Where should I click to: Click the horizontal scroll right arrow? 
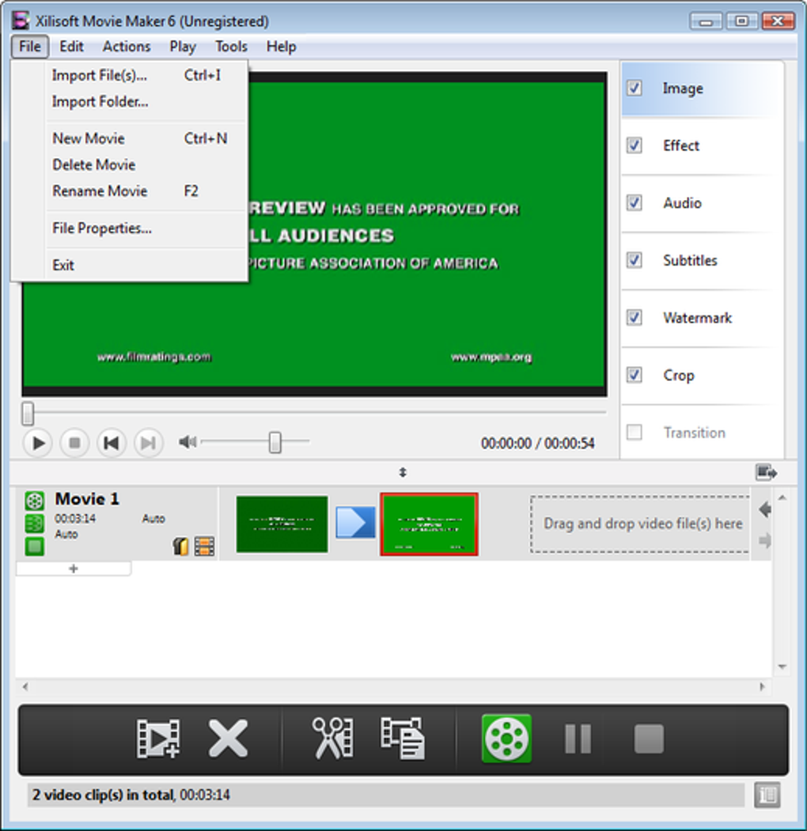[x=763, y=687]
